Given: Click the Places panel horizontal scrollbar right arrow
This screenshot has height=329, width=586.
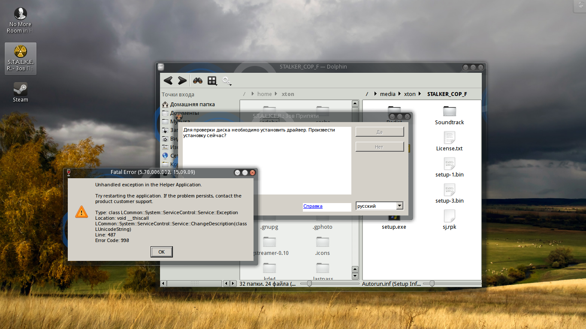Looking at the screenshot, I should click(x=233, y=284).
